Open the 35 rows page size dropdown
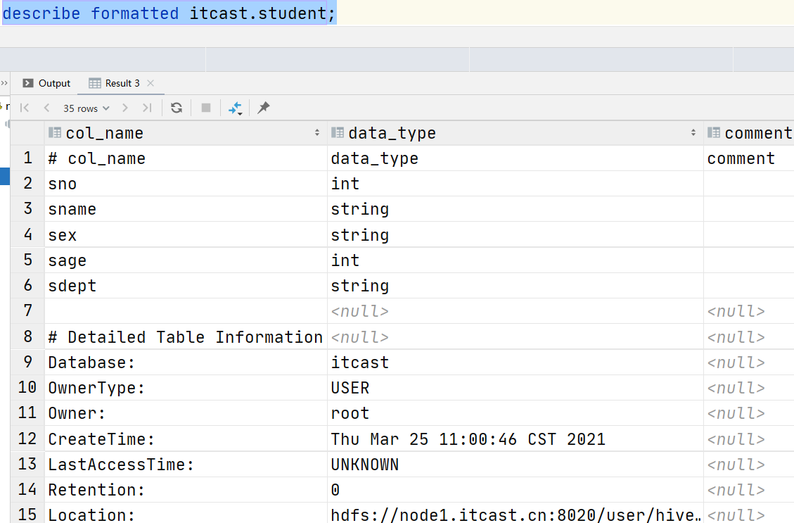The width and height of the screenshot is (794, 523). coord(86,108)
